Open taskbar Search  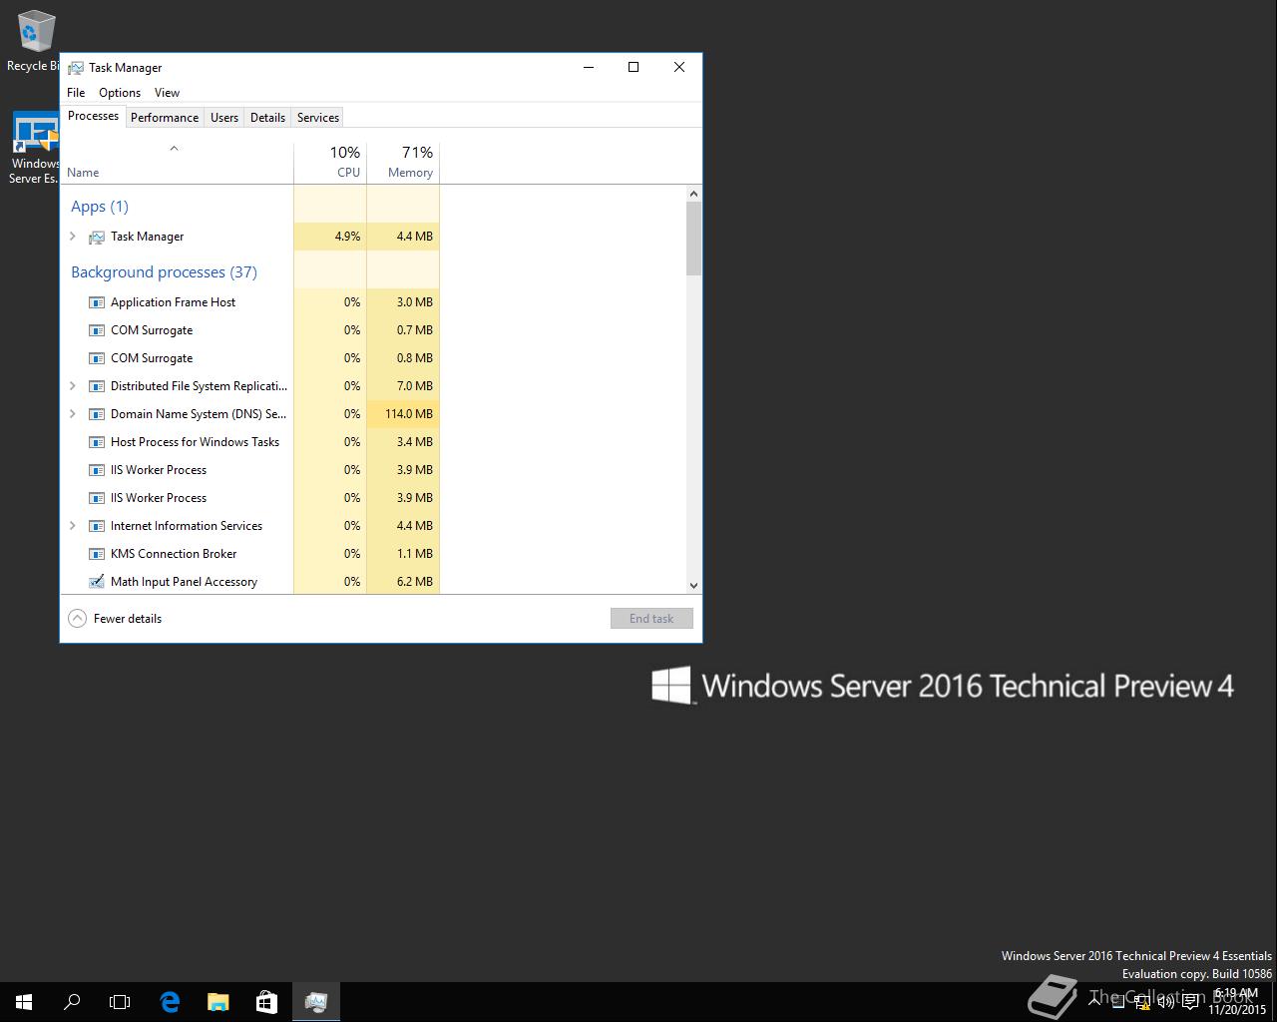coord(72,1002)
